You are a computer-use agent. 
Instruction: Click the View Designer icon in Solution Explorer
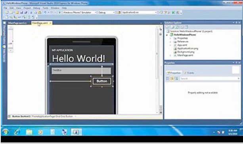pyautogui.click(x=186, y=27)
